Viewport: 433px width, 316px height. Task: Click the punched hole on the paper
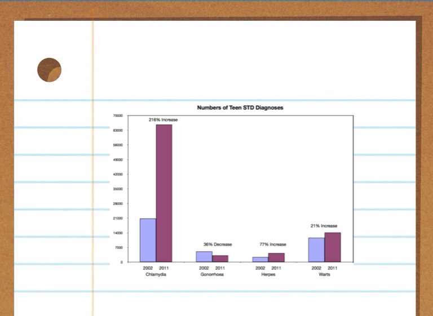tap(49, 70)
